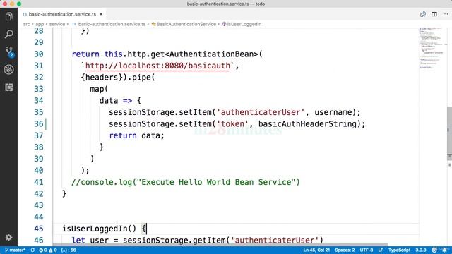The height and width of the screenshot is (254, 452).
Task: Click the app breadcrumb
Action: click(40, 24)
